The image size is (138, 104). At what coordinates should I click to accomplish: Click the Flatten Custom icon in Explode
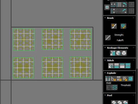(x=131, y=79)
